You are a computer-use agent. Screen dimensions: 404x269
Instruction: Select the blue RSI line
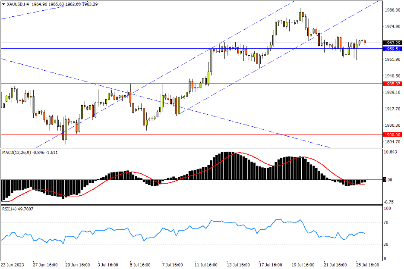click(x=173, y=230)
